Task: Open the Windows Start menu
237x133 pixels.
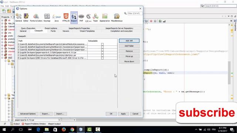Action: 4,129
